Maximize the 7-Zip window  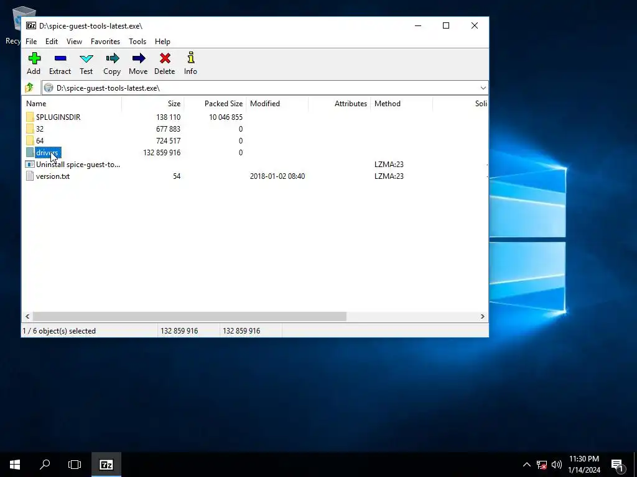pyautogui.click(x=445, y=25)
